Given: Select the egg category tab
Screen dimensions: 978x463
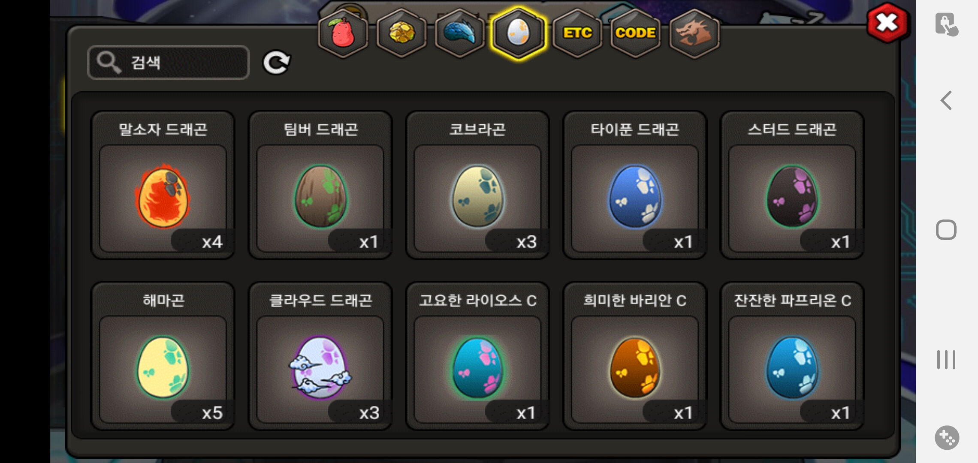Looking at the screenshot, I should (x=518, y=33).
